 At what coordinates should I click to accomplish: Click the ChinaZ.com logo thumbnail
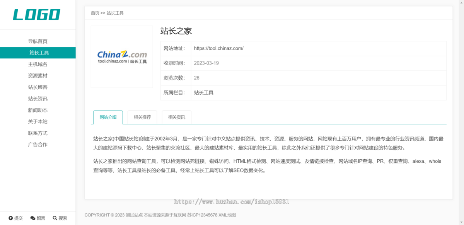click(121, 56)
